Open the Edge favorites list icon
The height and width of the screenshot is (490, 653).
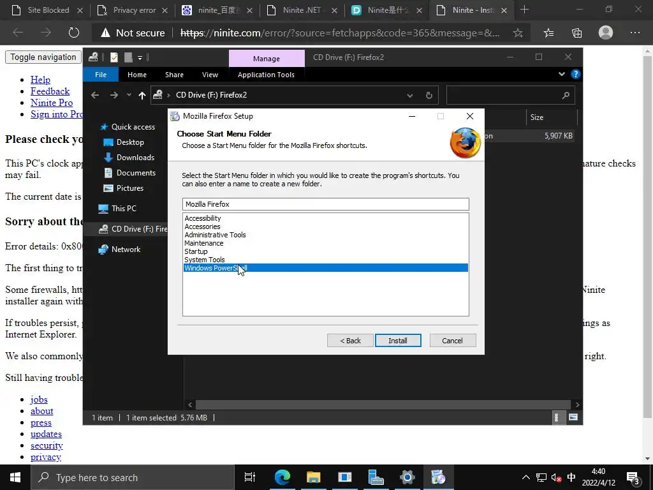tap(549, 33)
